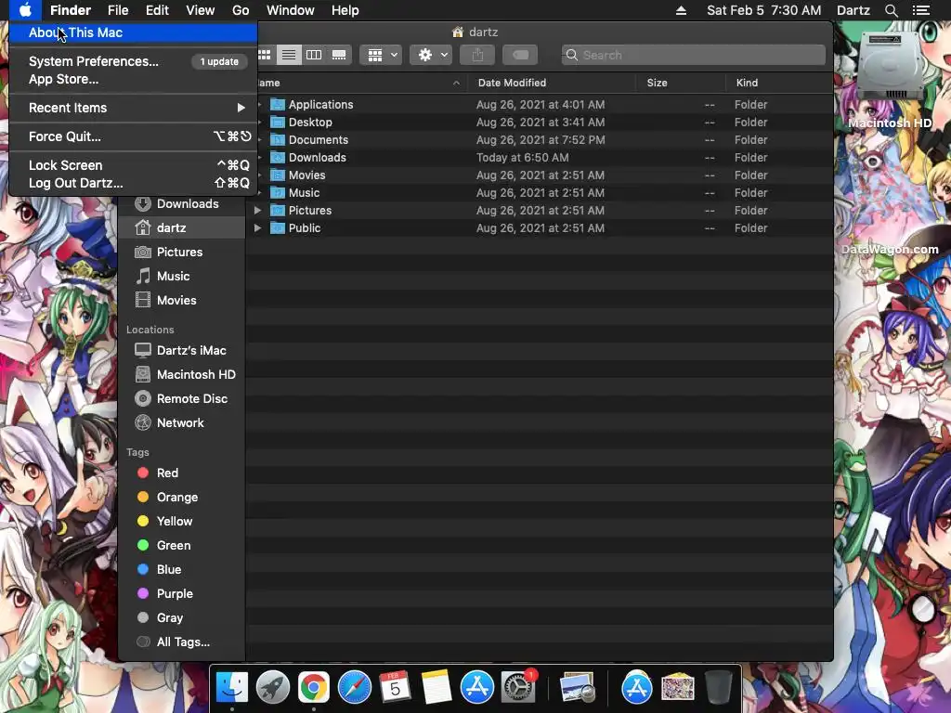Open Pictures in the sidebar
This screenshot has height=713, width=951.
[x=182, y=253]
